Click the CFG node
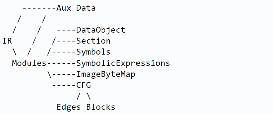The height and width of the screenshot is (114, 273). click(x=84, y=85)
